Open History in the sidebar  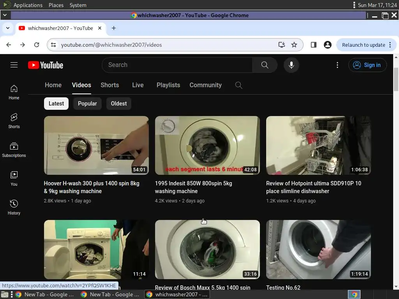tap(14, 208)
